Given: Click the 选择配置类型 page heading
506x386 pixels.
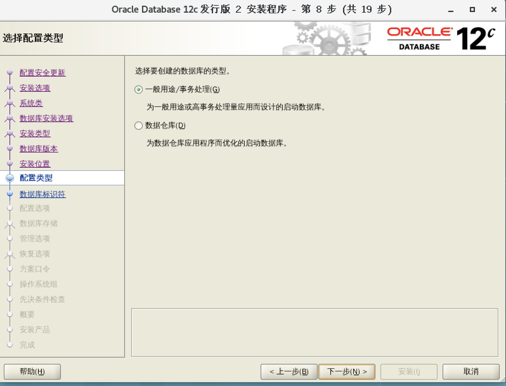Looking at the screenshot, I should click(x=33, y=38).
